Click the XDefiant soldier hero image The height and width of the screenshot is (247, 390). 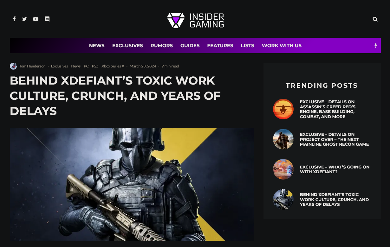click(x=132, y=184)
